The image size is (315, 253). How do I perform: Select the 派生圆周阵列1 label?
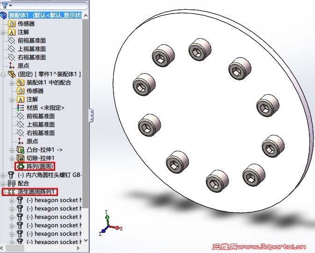click(x=36, y=192)
